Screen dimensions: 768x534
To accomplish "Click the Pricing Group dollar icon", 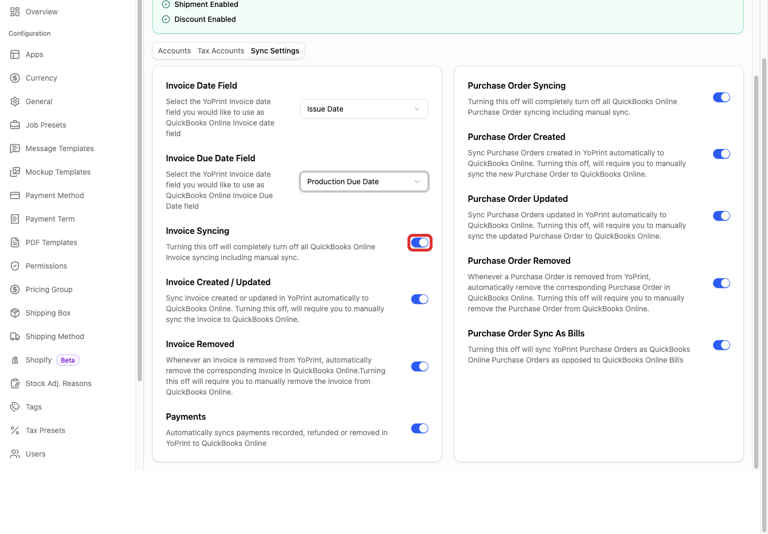I will pyautogui.click(x=15, y=289).
